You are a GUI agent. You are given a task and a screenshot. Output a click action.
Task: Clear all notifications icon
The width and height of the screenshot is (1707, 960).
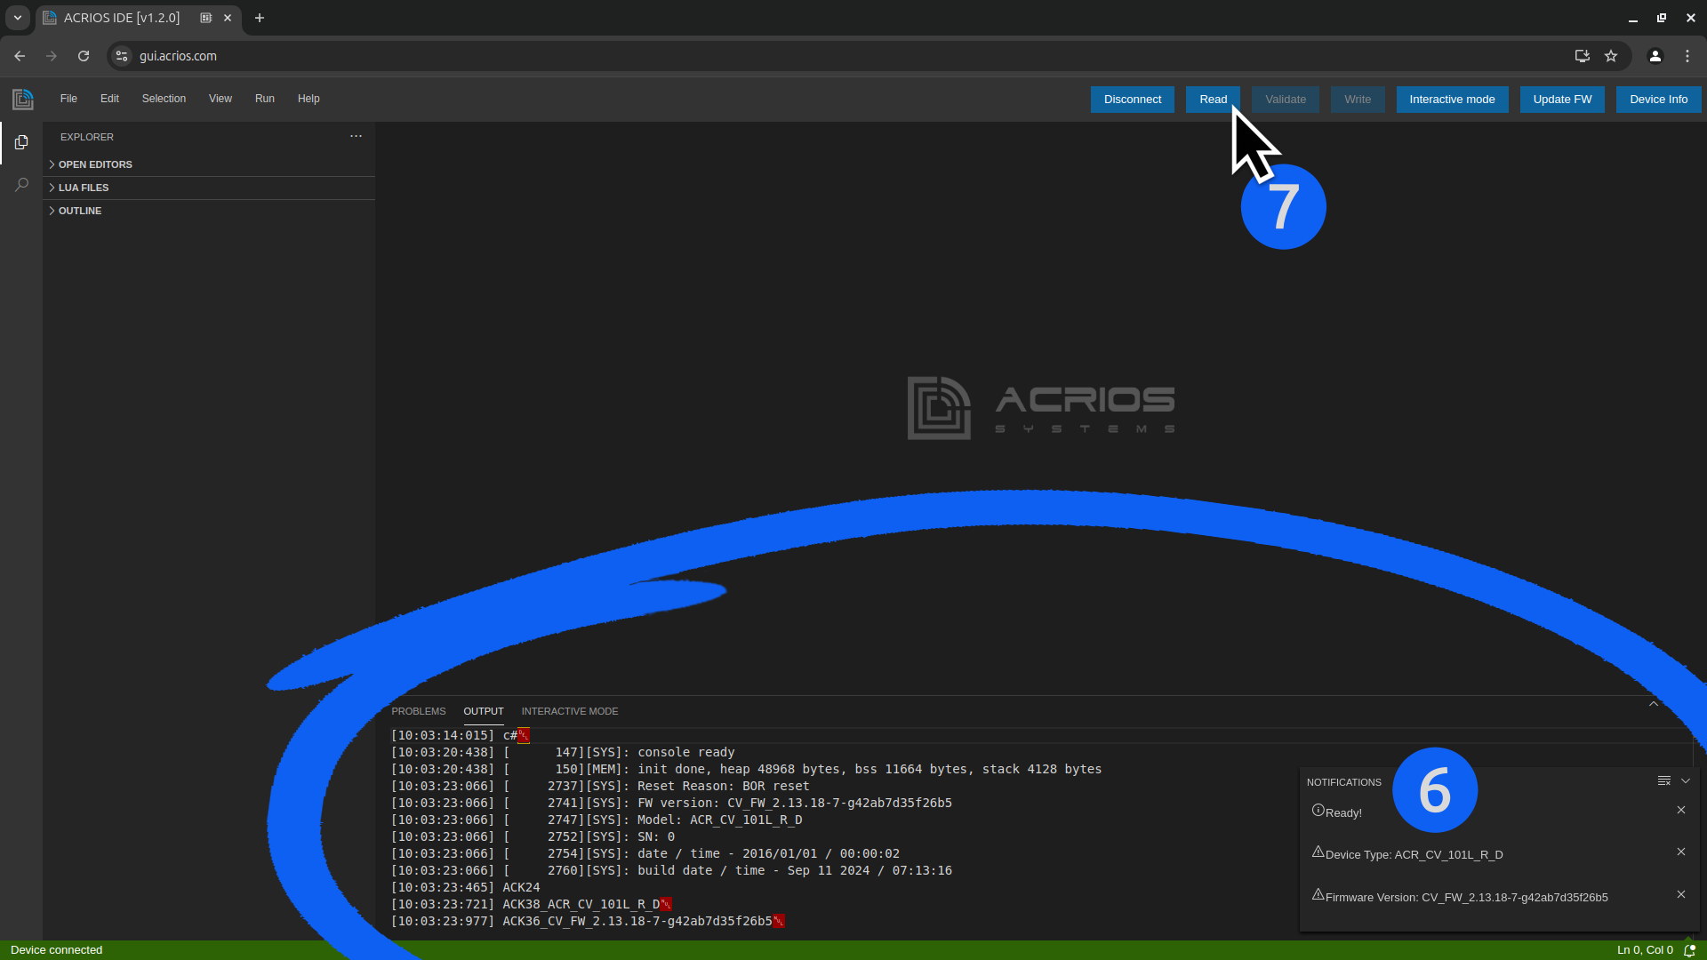tap(1663, 781)
